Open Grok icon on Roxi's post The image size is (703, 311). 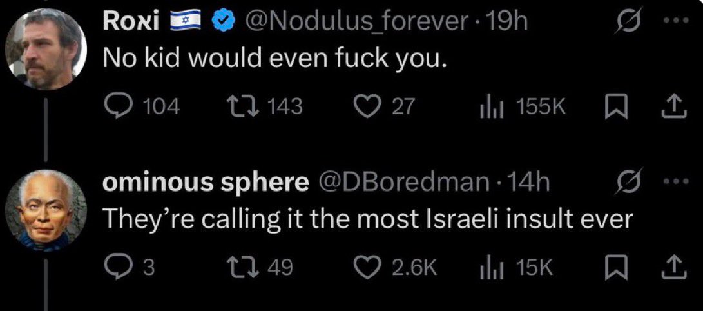630,23
